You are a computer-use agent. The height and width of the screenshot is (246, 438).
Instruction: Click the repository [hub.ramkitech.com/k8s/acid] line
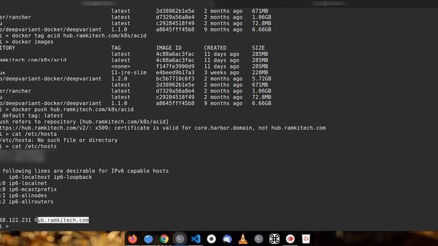(x=84, y=122)
